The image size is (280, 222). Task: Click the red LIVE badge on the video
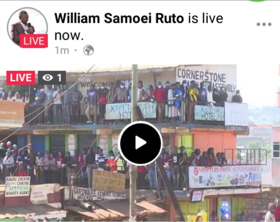click(x=21, y=78)
